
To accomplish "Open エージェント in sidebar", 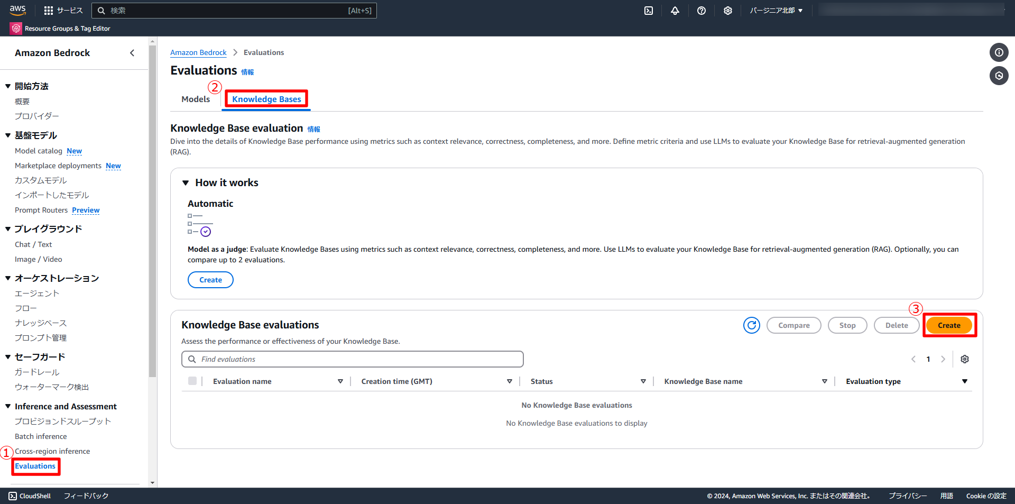I will click(37, 294).
